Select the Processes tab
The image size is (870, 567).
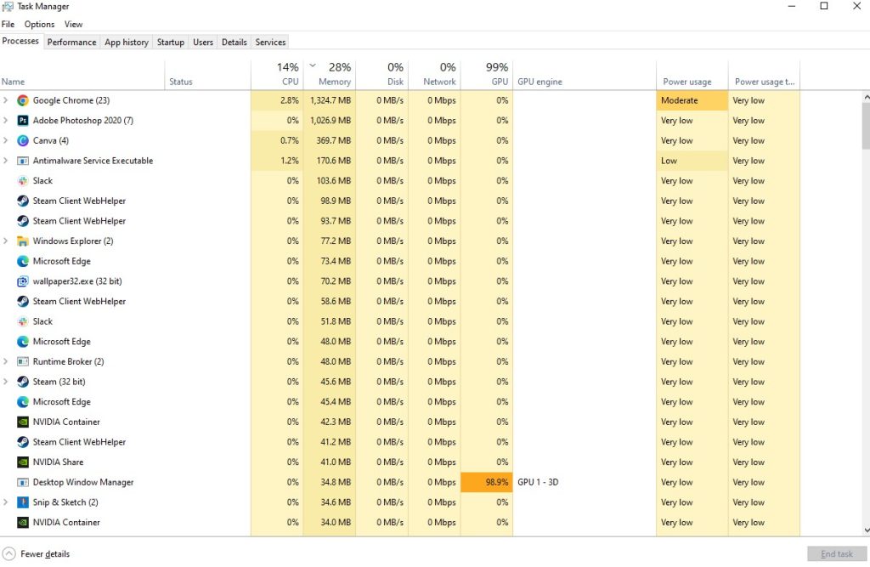coord(20,41)
